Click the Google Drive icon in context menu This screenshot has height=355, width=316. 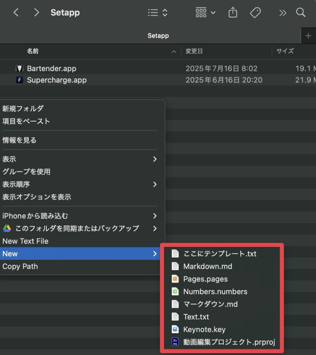pos(7,228)
